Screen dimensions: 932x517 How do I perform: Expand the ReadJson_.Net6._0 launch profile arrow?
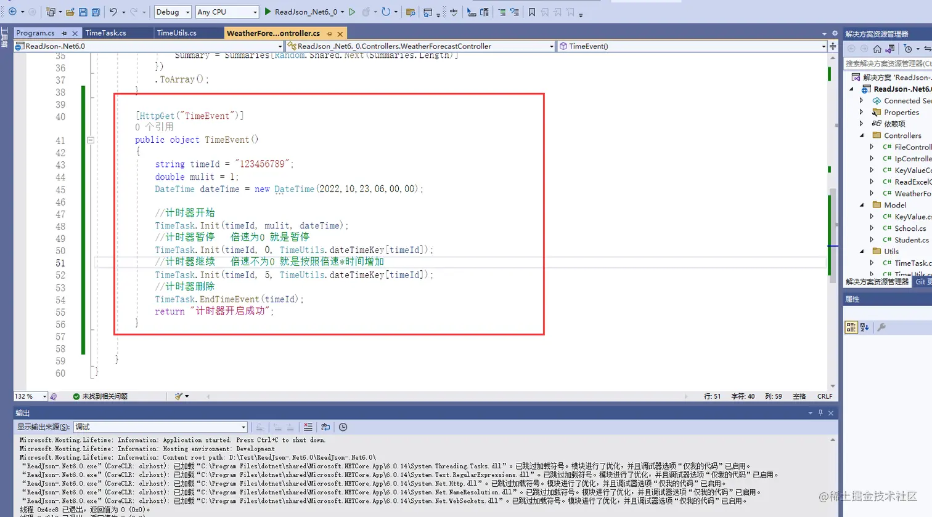click(342, 12)
